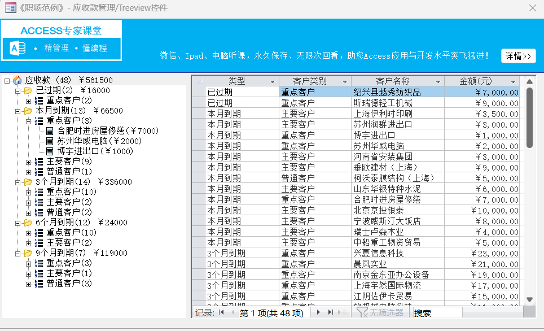Go to the next record in navigator

coord(319,312)
